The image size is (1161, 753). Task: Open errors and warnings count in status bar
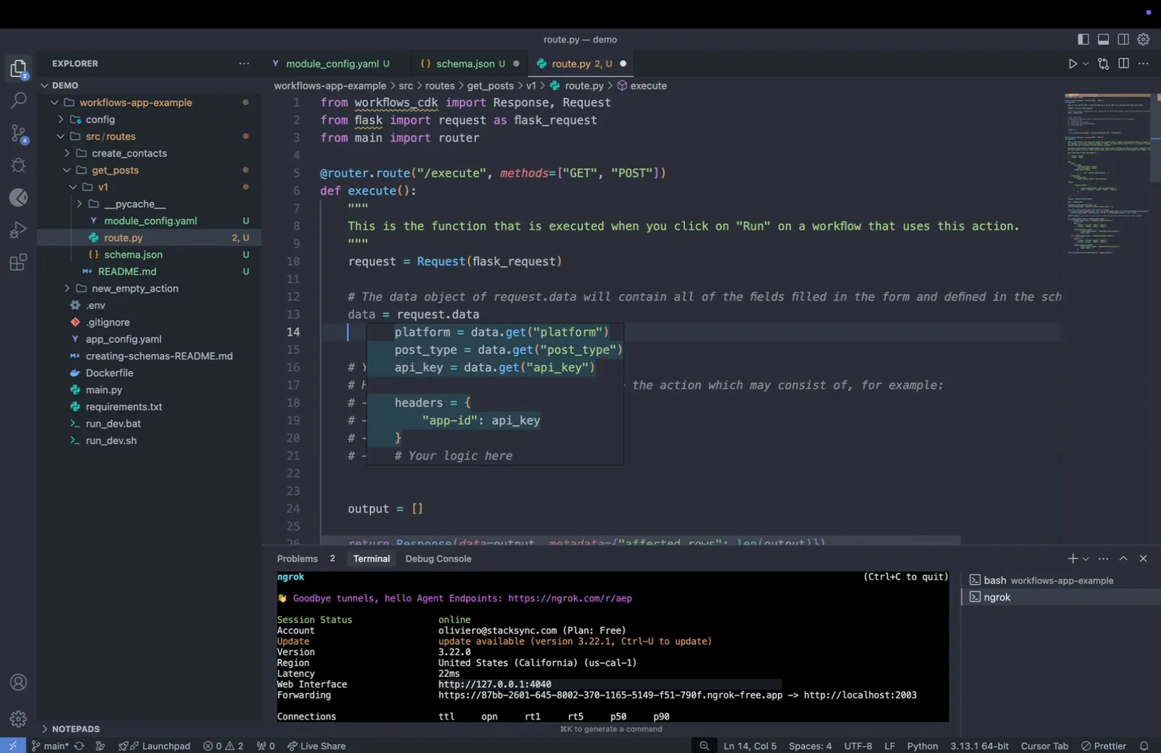point(223,746)
